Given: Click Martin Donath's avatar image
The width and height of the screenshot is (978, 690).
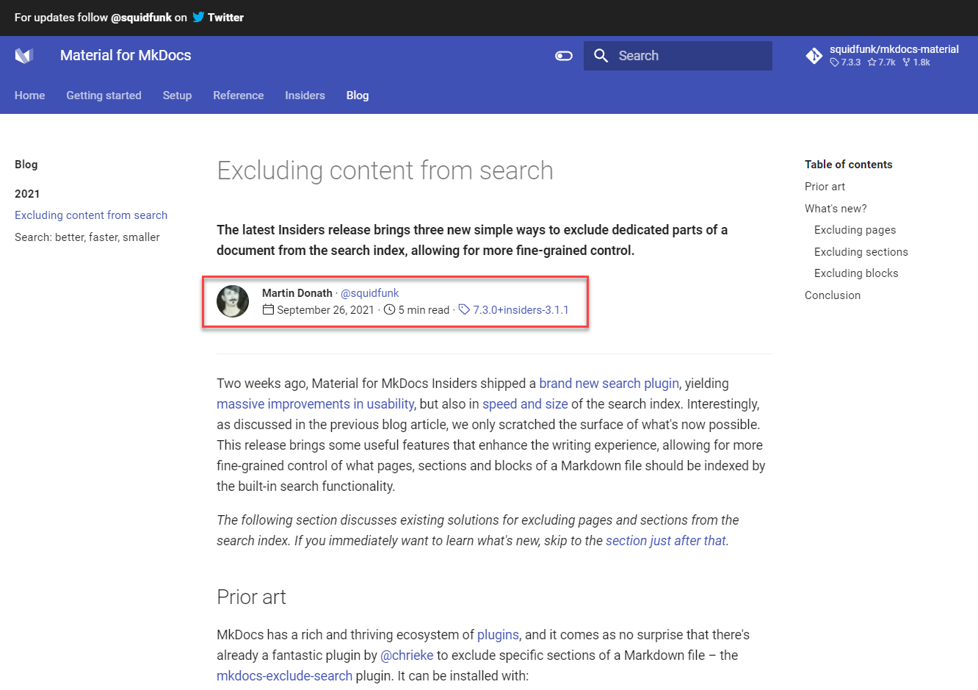Looking at the screenshot, I should click(x=233, y=301).
